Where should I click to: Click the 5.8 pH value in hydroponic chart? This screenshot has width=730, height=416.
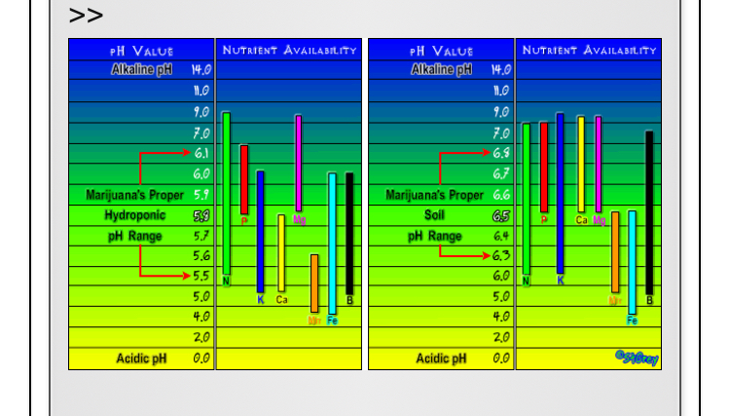point(201,215)
